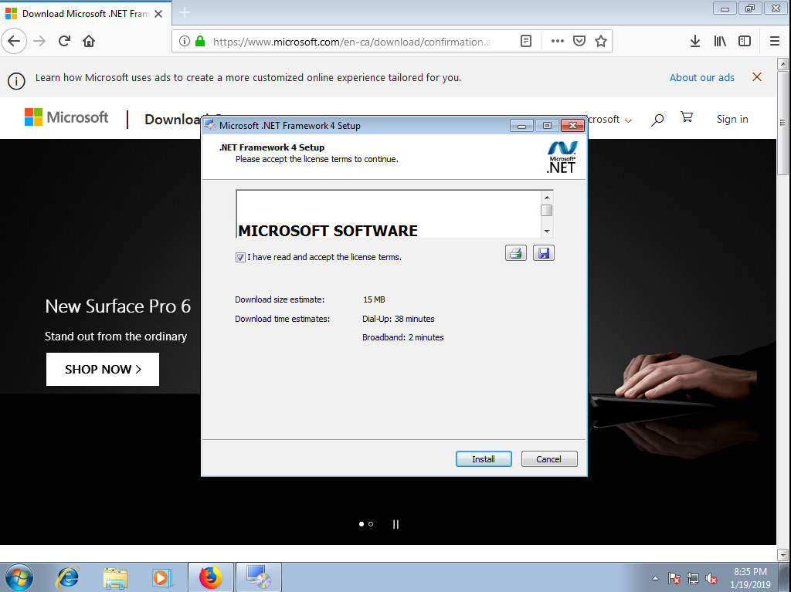
Task: Click the Microsoft logo
Action: [66, 117]
